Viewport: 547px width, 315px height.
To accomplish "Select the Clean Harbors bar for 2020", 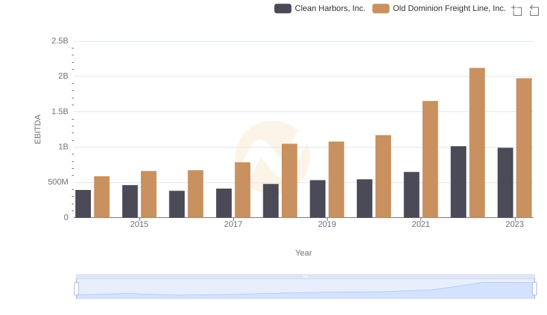I will [x=364, y=199].
